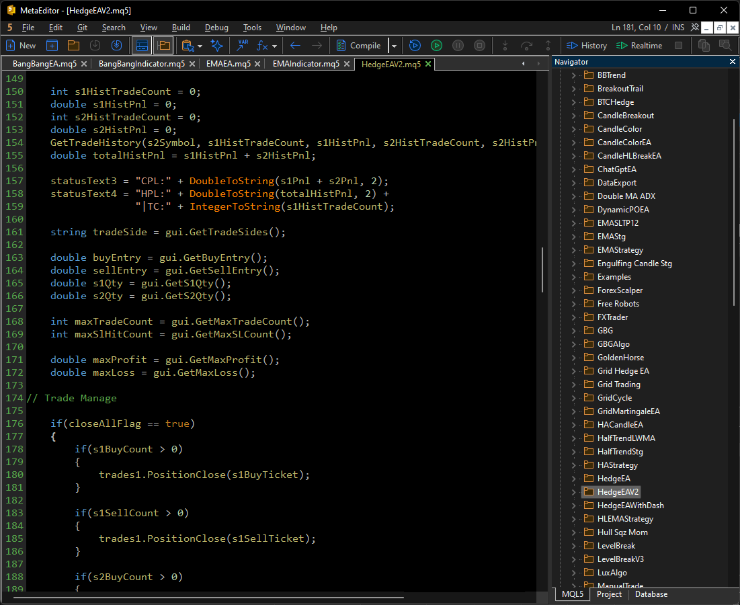This screenshot has width=740, height=605.
Task: Close the HedgeEAV2.mq5 tab
Action: [x=428, y=64]
